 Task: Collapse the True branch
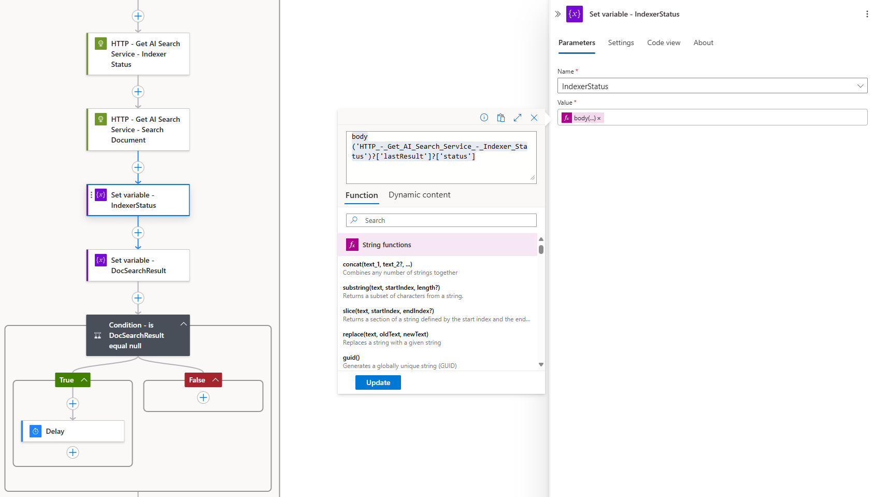coord(84,380)
